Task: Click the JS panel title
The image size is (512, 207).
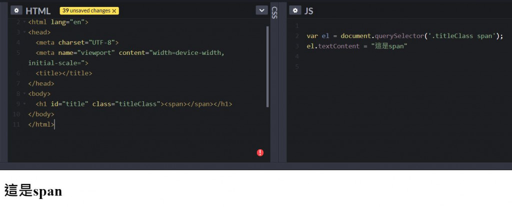Action: tap(308, 11)
